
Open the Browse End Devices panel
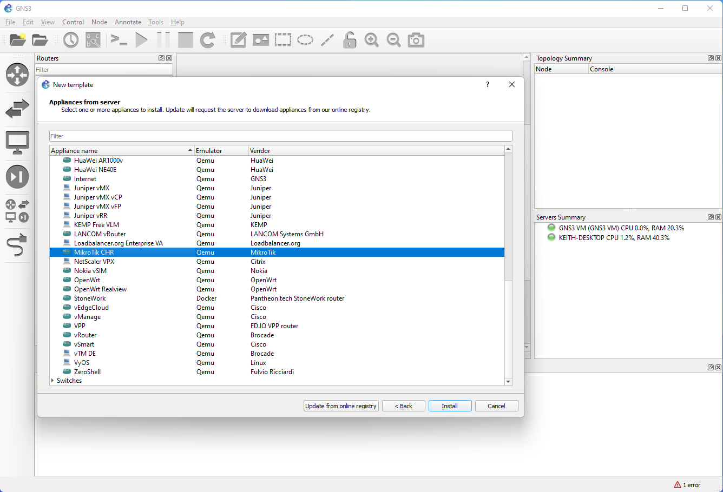pos(17,143)
